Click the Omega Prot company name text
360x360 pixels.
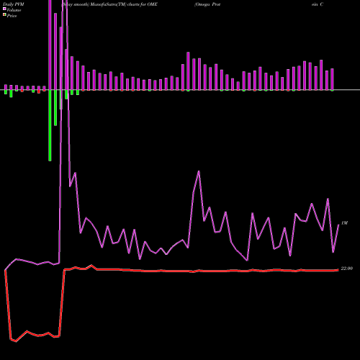click(x=207, y=4)
